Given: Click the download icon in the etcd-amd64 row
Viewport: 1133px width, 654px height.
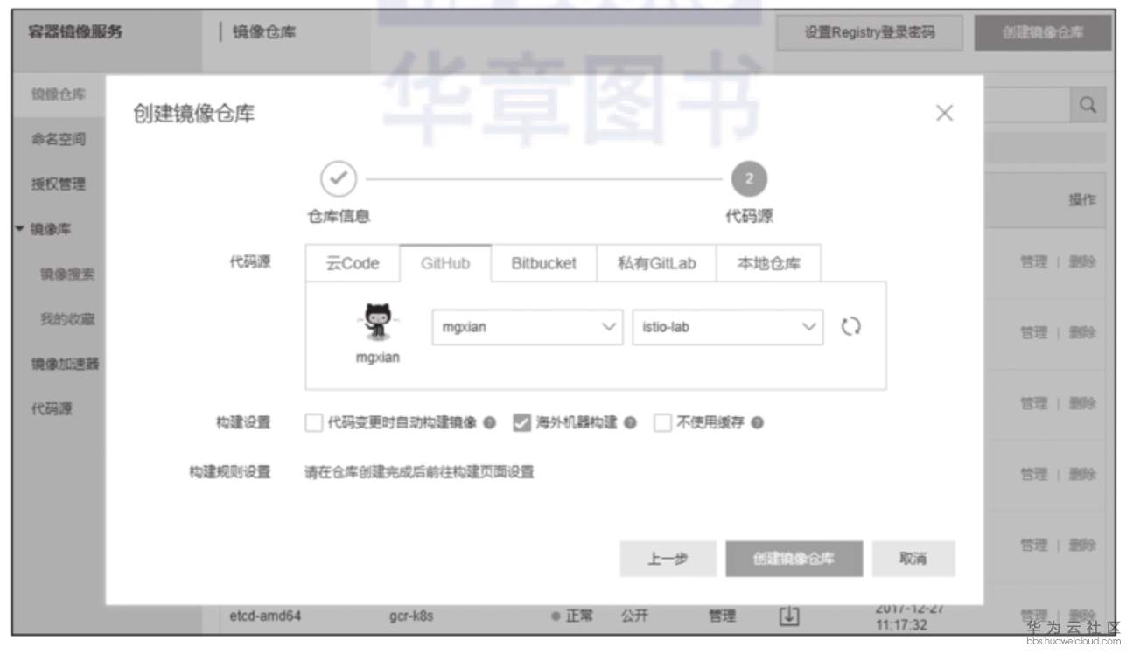Looking at the screenshot, I should click(x=789, y=616).
